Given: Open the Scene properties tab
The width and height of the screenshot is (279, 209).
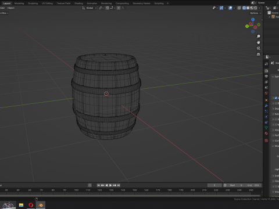Looking at the screenshot, I should point(266,88).
